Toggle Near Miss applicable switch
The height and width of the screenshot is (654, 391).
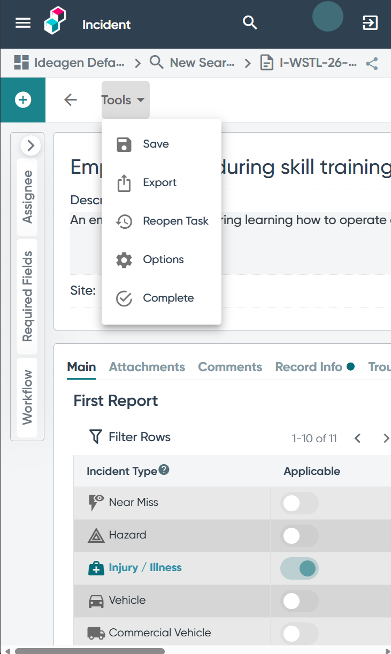(x=300, y=503)
